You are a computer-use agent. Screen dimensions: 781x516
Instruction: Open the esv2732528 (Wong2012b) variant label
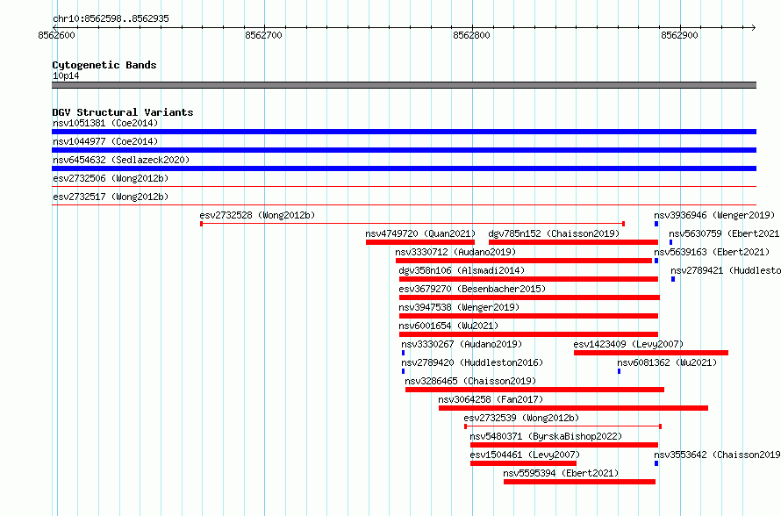[257, 215]
